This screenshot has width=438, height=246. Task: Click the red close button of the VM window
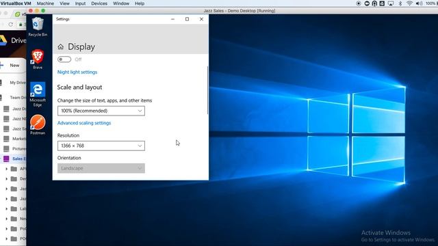point(31,11)
